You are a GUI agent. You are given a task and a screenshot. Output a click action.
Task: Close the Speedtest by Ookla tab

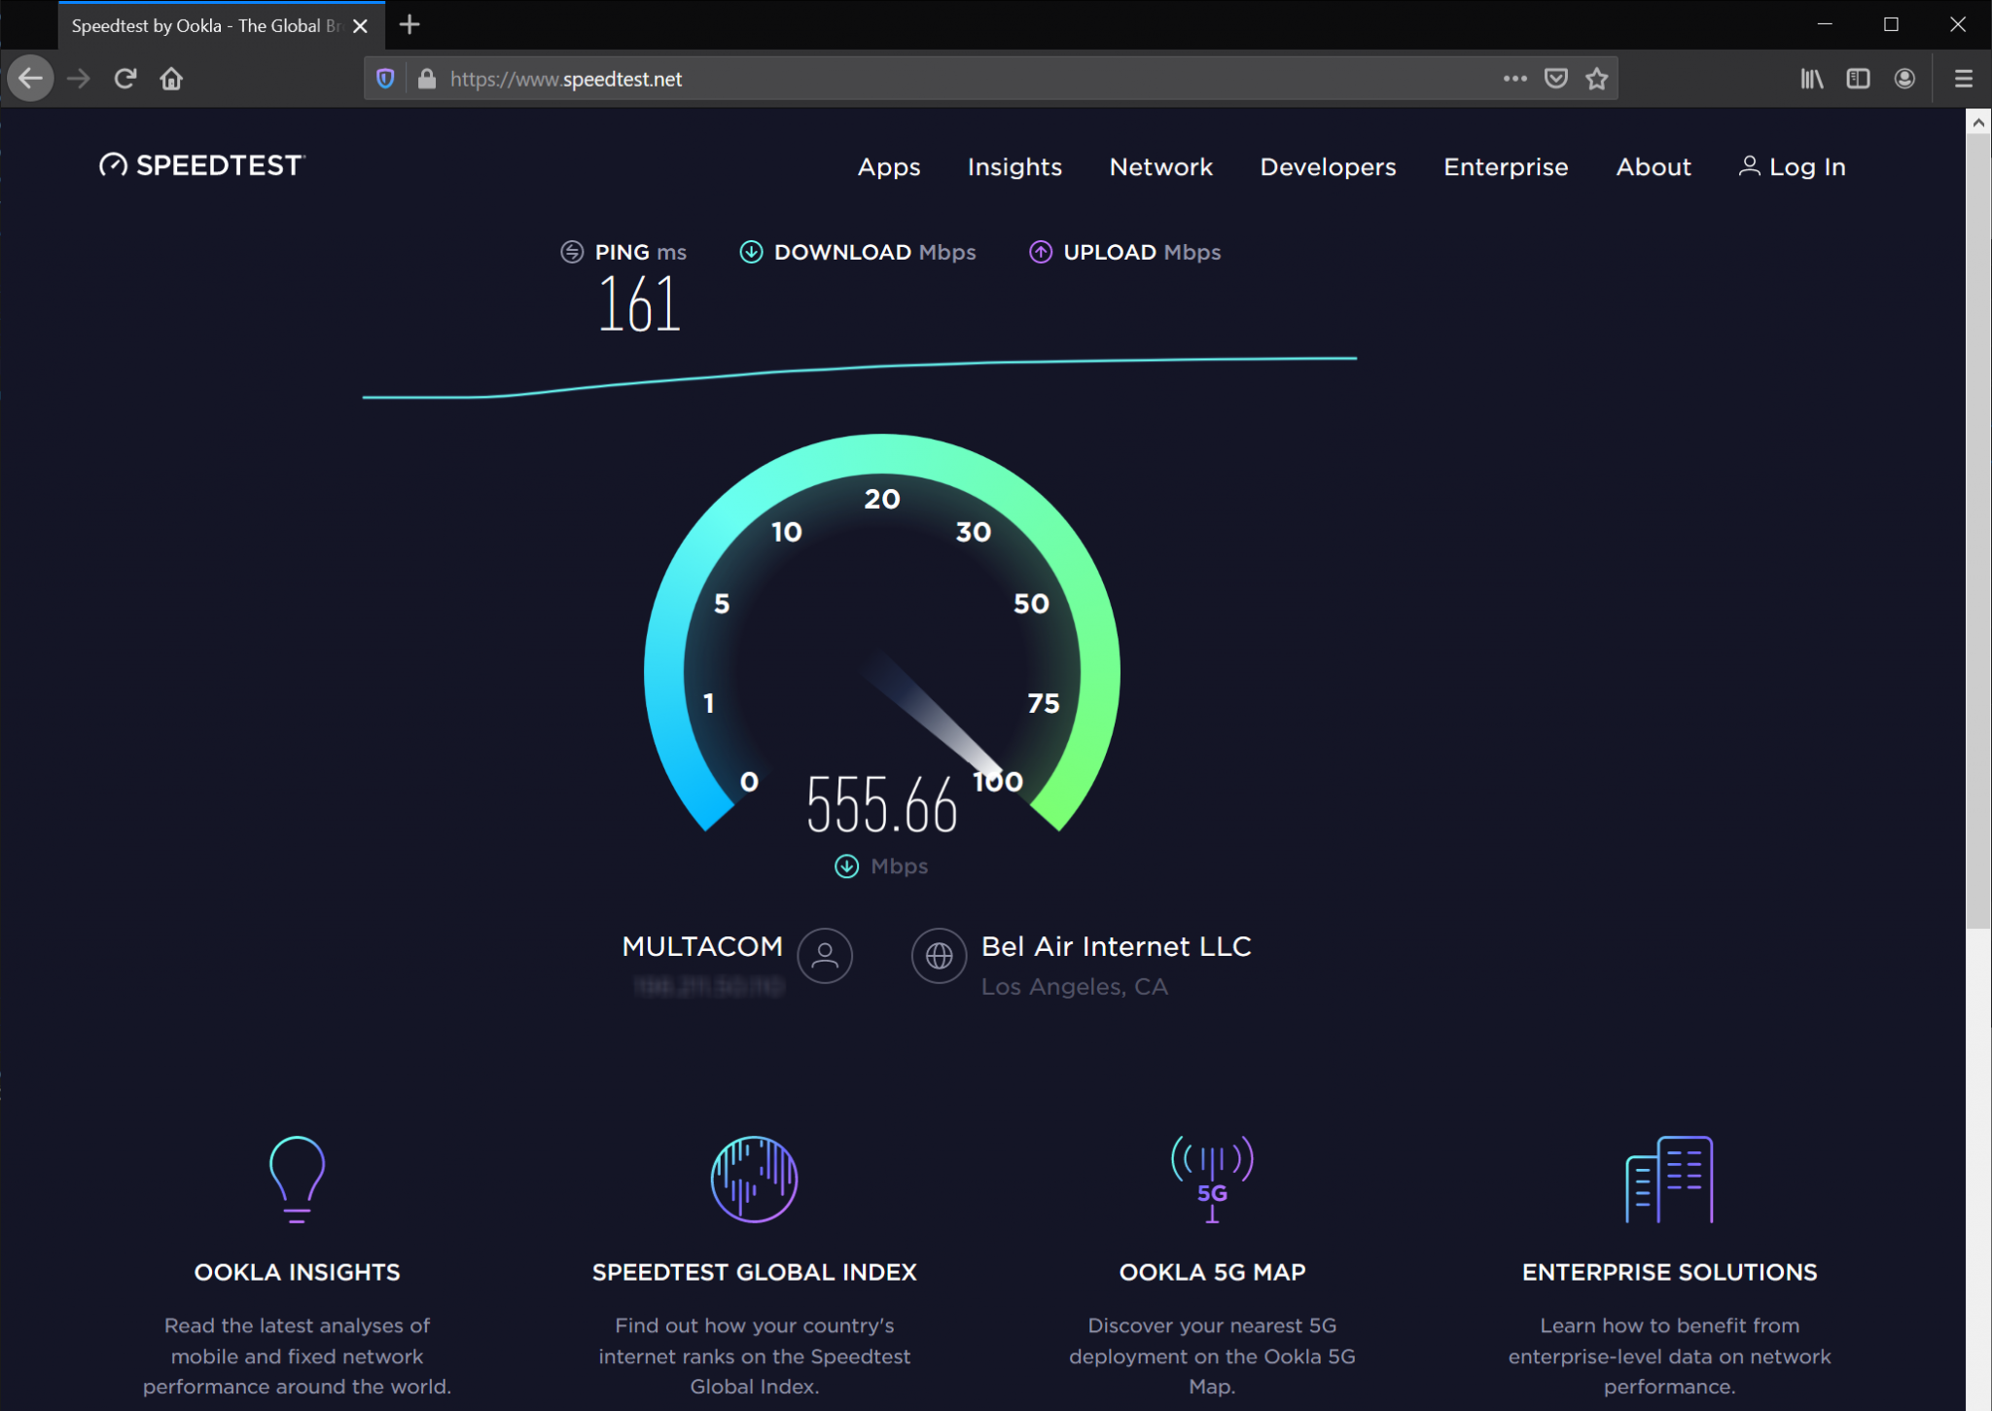pos(360,26)
